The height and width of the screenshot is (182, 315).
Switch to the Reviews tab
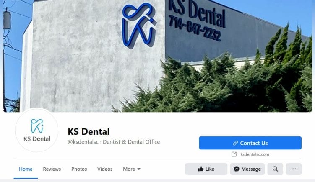tap(52, 169)
